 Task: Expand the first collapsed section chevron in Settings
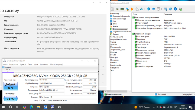(x=103, y=66)
